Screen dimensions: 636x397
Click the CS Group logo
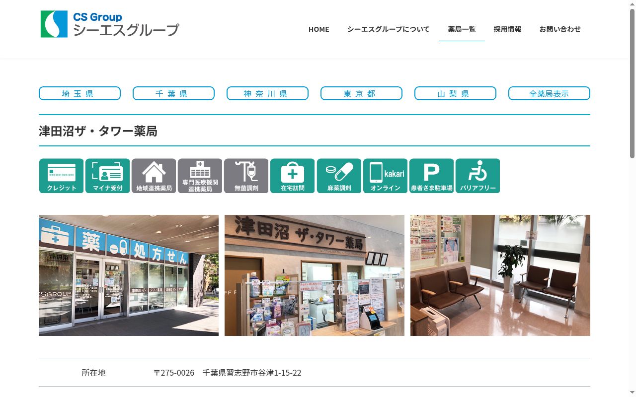109,24
